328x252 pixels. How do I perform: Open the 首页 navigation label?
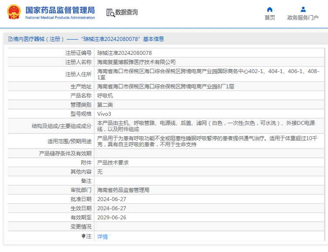pos(270,18)
